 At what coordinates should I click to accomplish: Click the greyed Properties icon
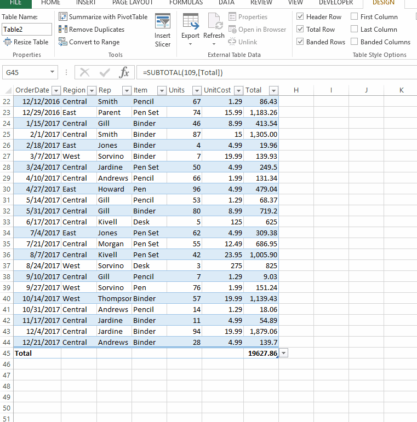(x=232, y=16)
